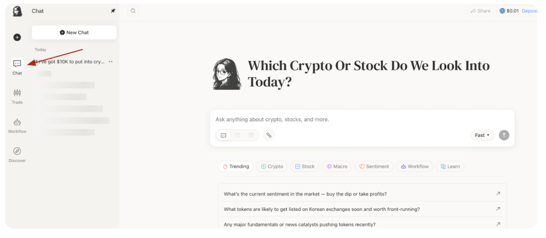Switch to the second mode toggle in input box
Screen dimensions: 546x238
pyautogui.click(x=237, y=135)
